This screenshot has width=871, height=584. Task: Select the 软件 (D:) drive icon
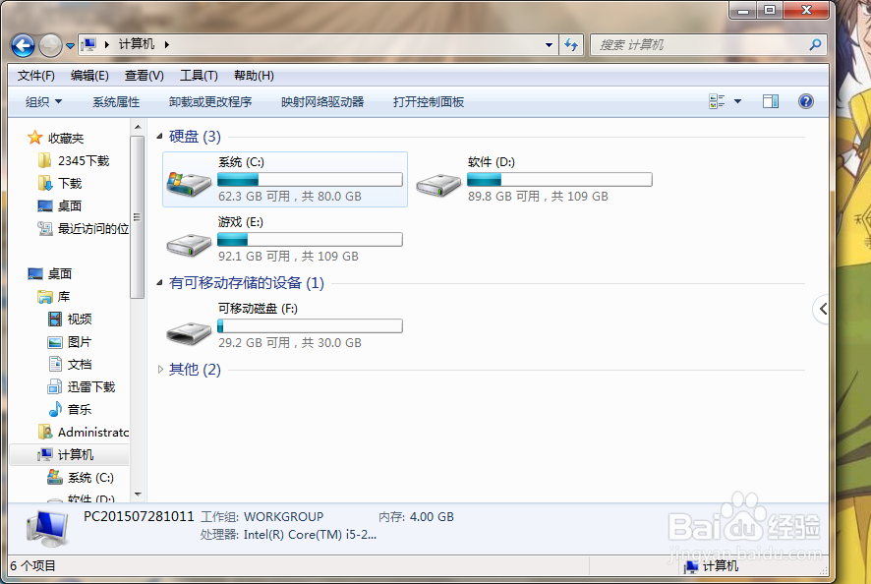pyautogui.click(x=438, y=184)
